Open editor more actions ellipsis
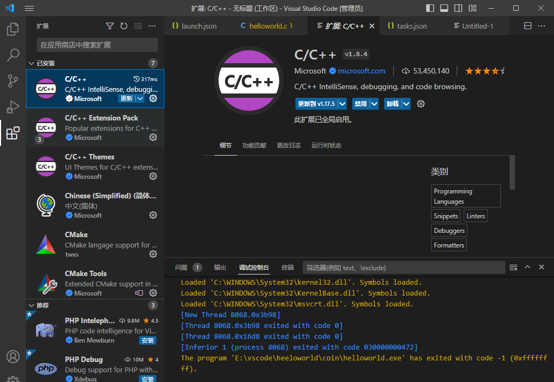Screen dimensions: 554x382 click(x=541, y=26)
